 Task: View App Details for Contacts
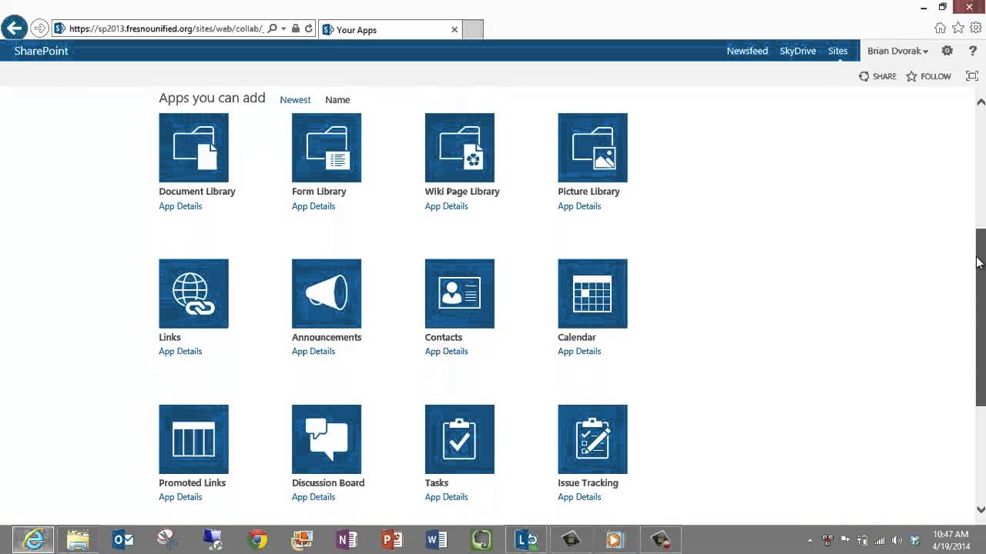446,352
